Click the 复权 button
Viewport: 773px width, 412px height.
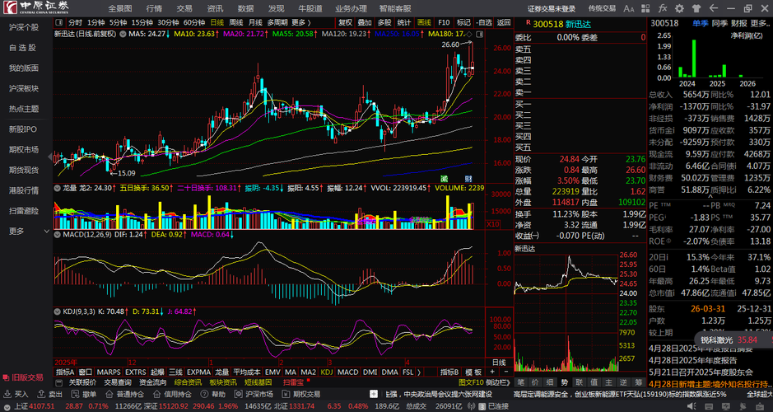345,22
